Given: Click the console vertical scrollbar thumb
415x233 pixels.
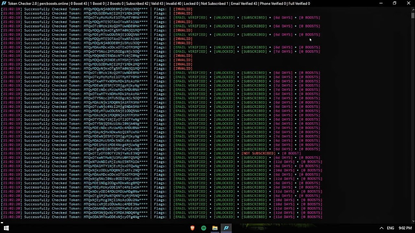Looking at the screenshot, I should coord(413,15).
